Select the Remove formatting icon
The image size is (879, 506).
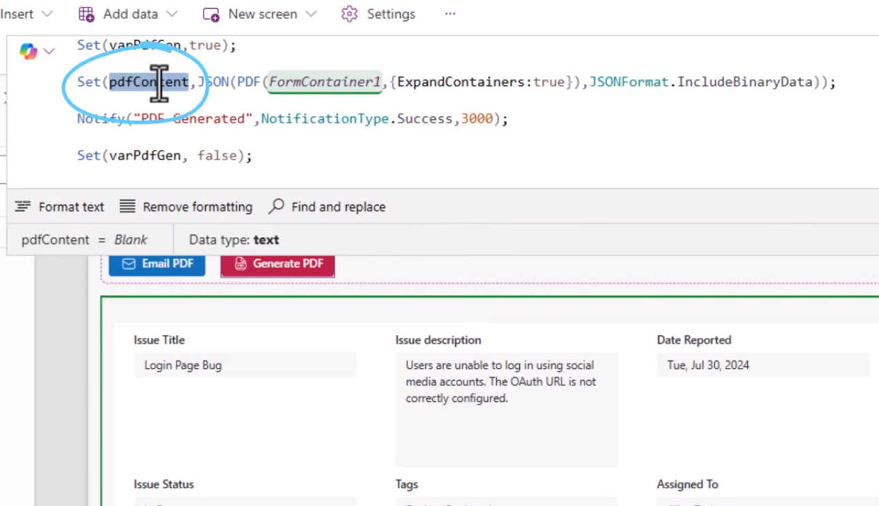pos(126,206)
